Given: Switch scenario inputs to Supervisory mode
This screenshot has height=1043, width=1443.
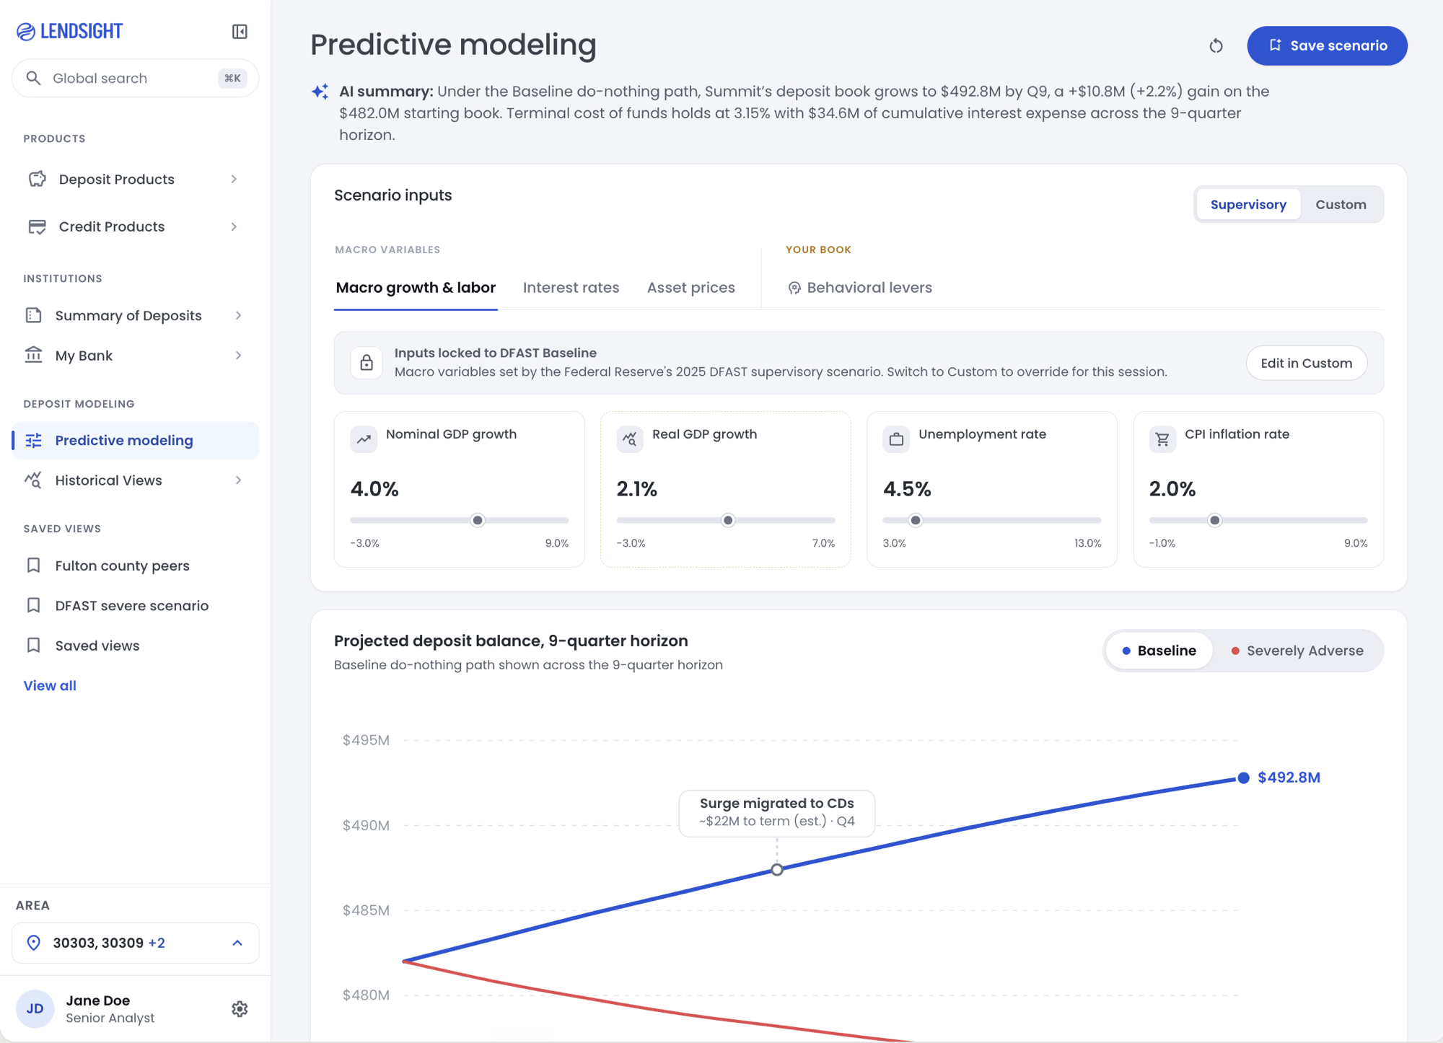Looking at the screenshot, I should (1248, 204).
